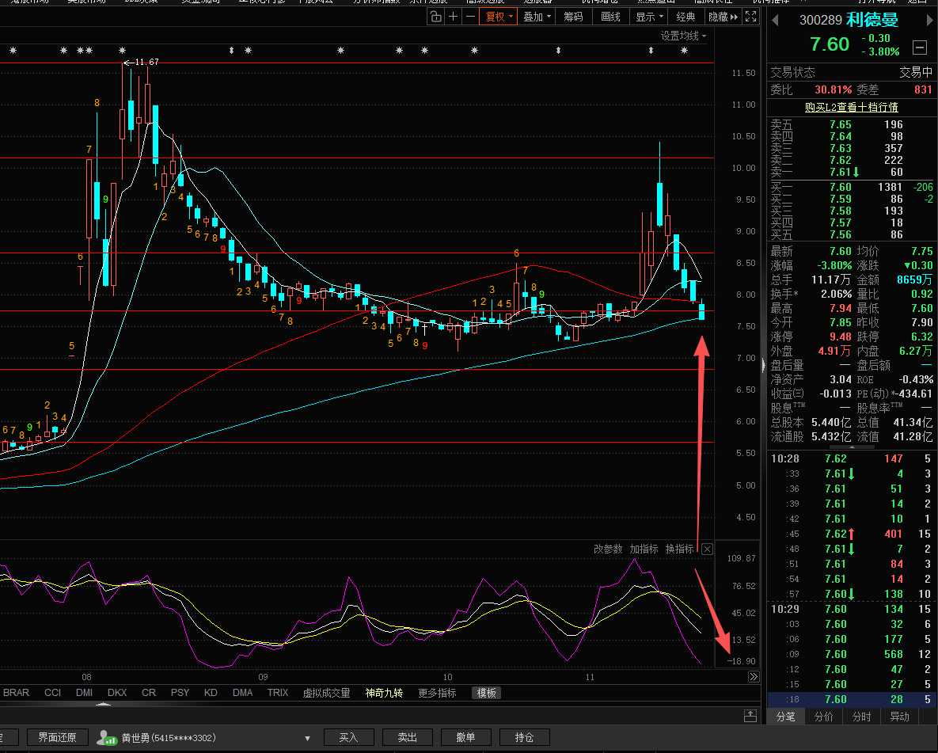Screen dimensions: 938x753
Task: Close the indicator sub-panel with X
Action: pyautogui.click(x=707, y=549)
